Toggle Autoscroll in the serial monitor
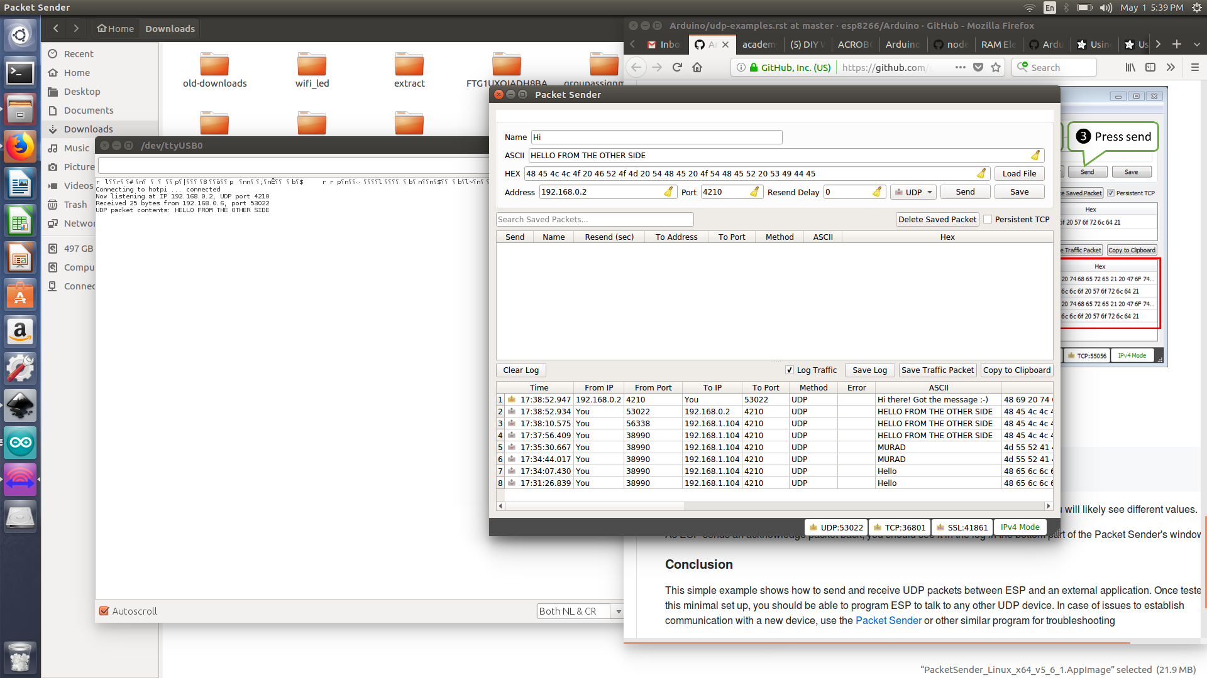The width and height of the screenshot is (1207, 678). [104, 611]
